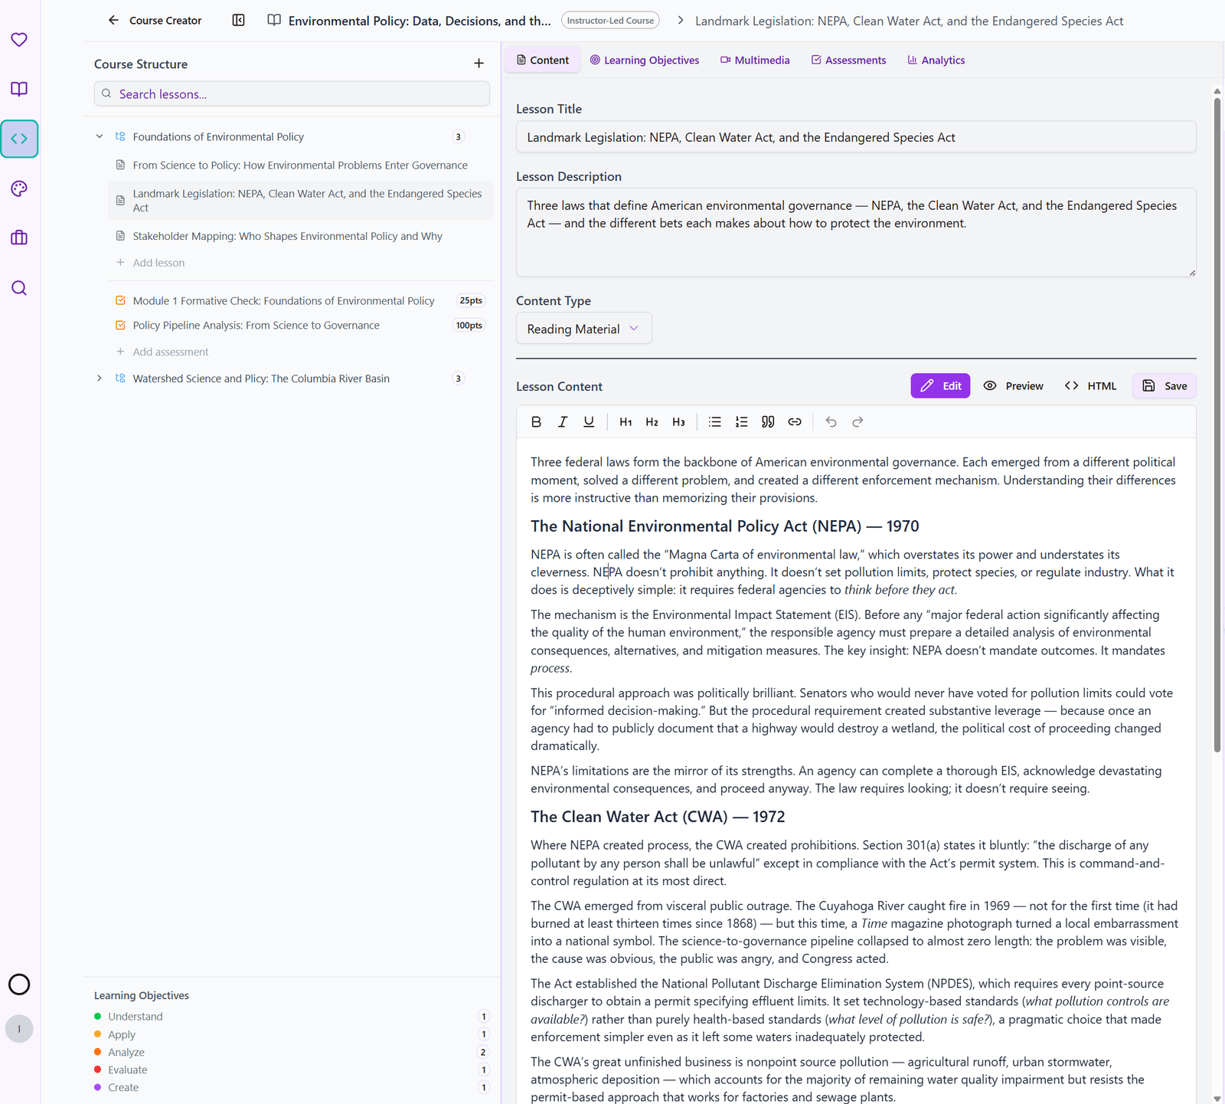1225x1104 pixels.
Task: Open Module 1 Formative Check assessment
Action: pyautogui.click(x=283, y=300)
